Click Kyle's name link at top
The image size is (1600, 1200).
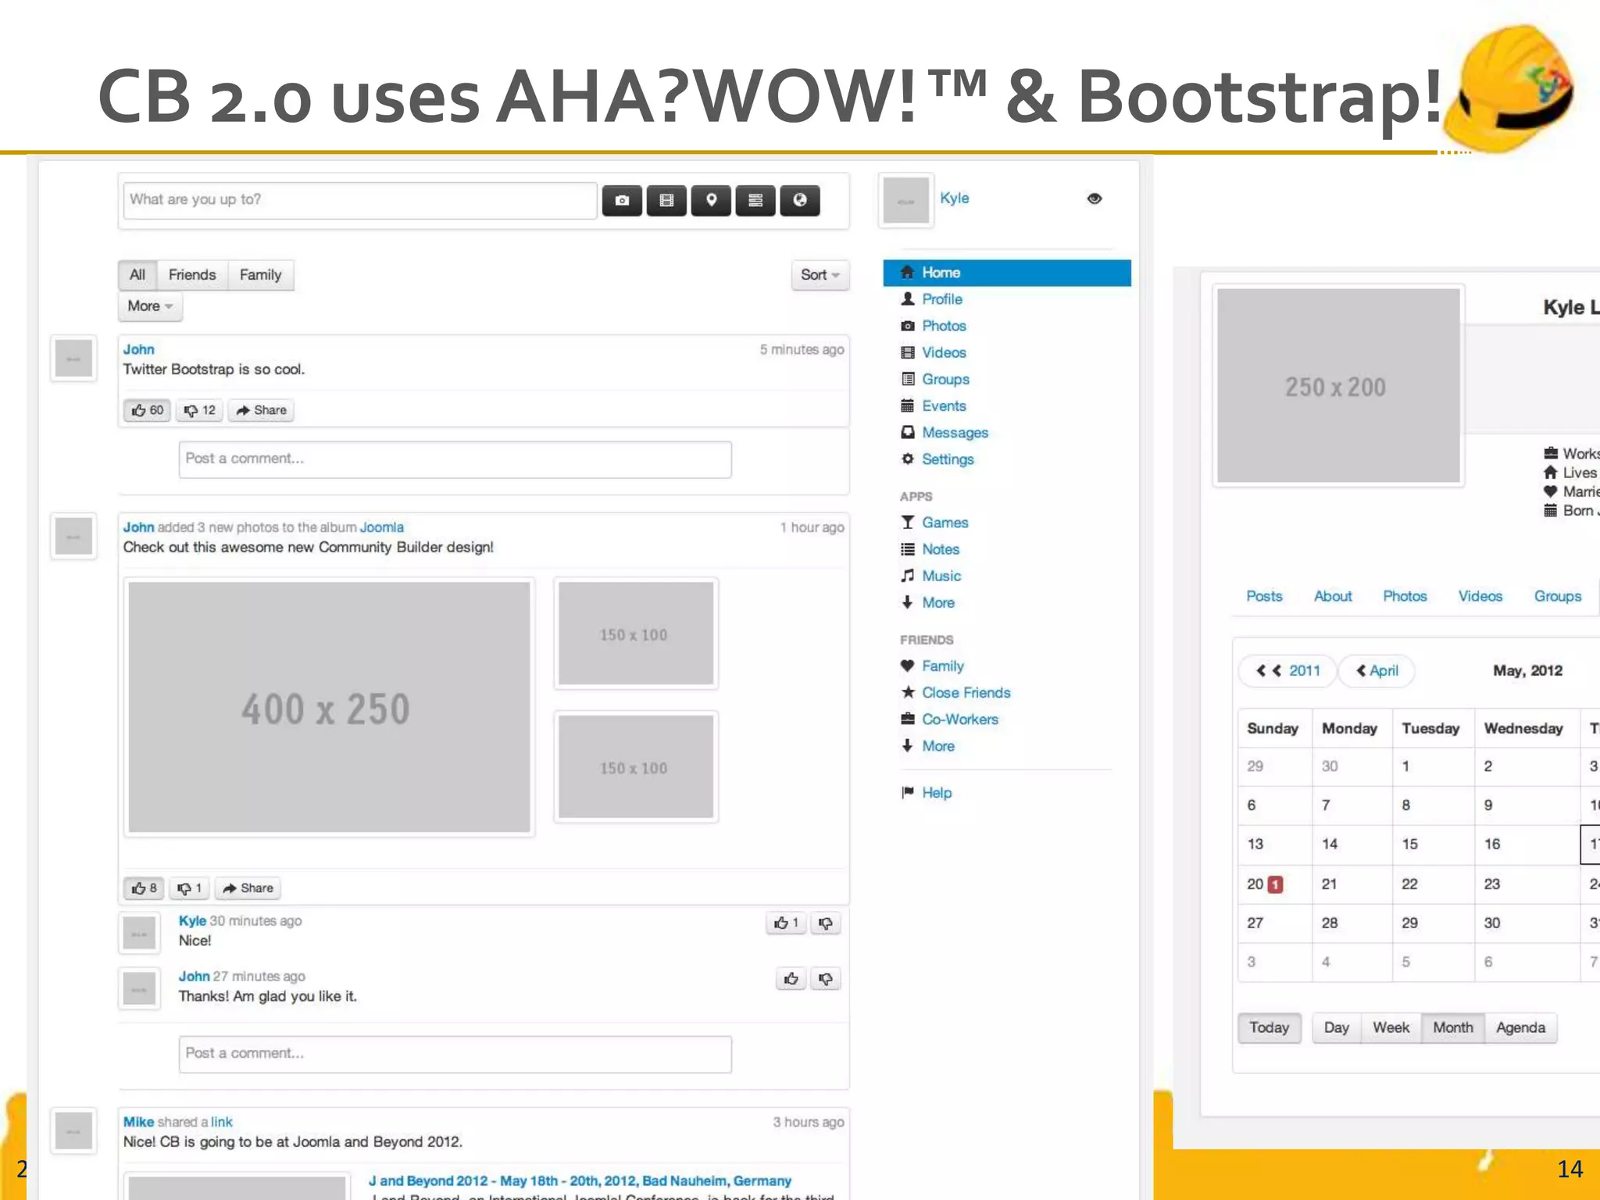tap(954, 198)
